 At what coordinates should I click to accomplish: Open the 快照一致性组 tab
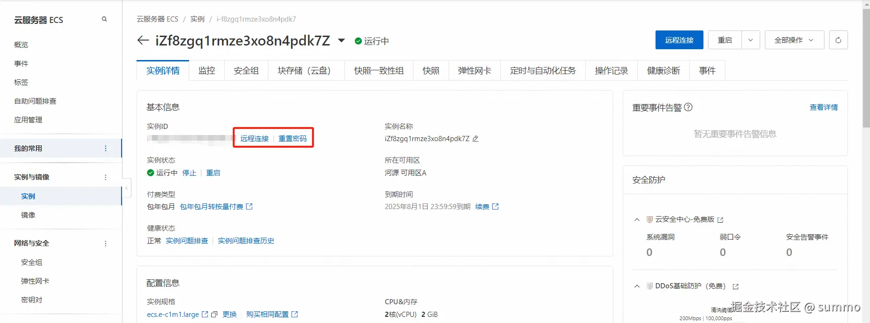click(379, 70)
